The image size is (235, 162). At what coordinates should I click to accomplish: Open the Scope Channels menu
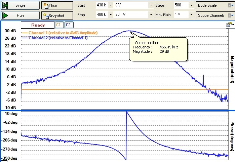(215, 15)
